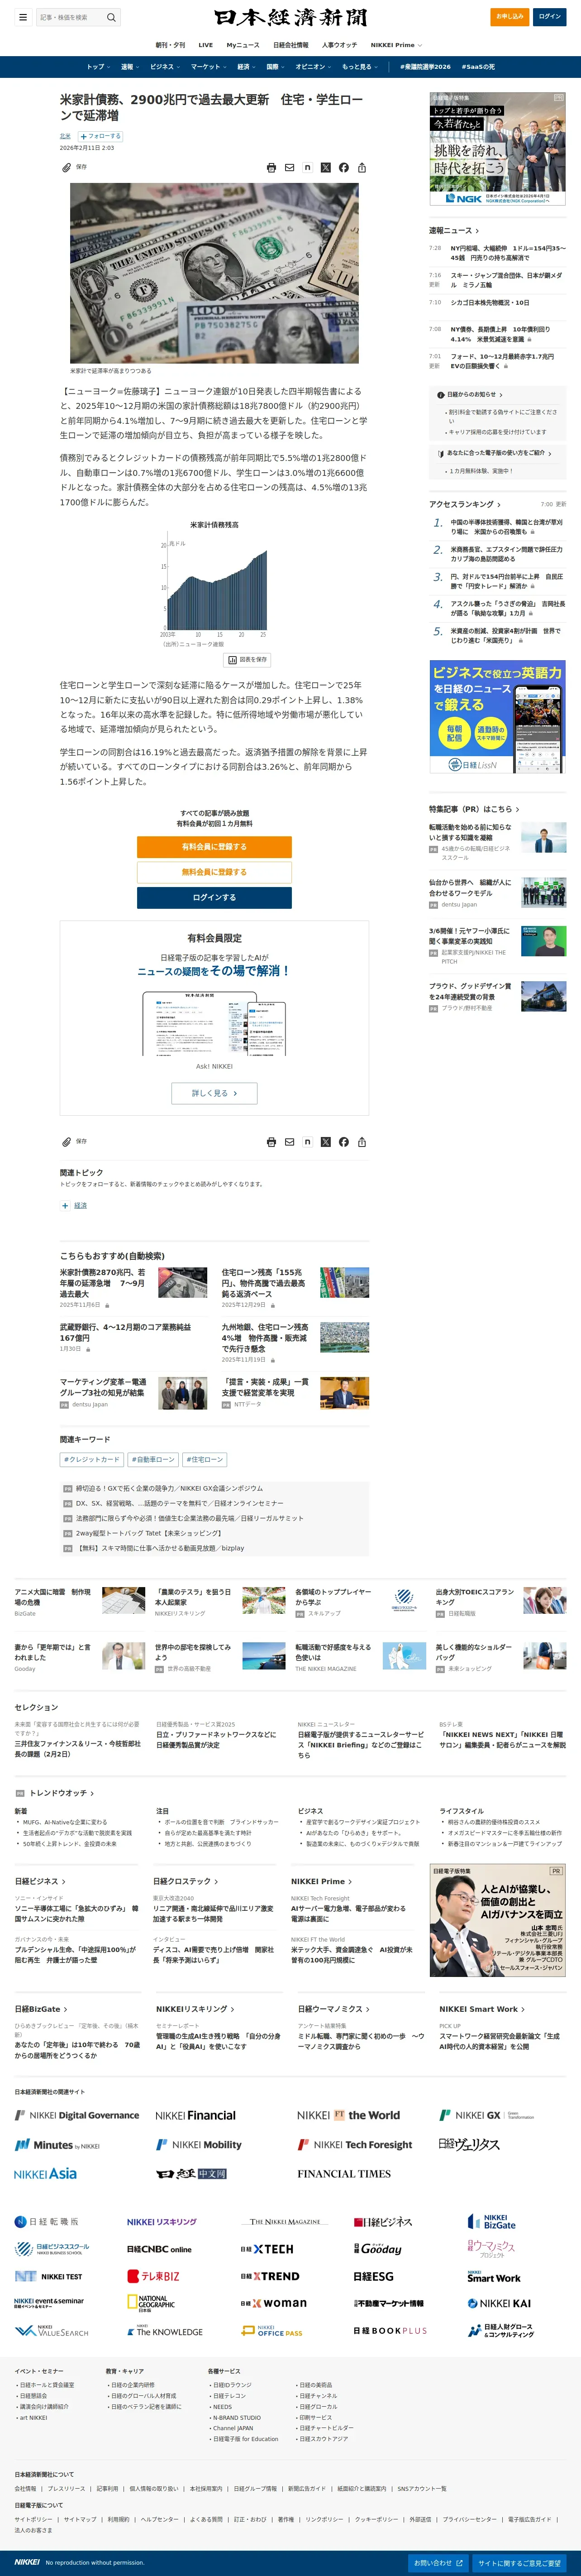
Task: Click the dollar bills article photo
Action: (x=214, y=273)
